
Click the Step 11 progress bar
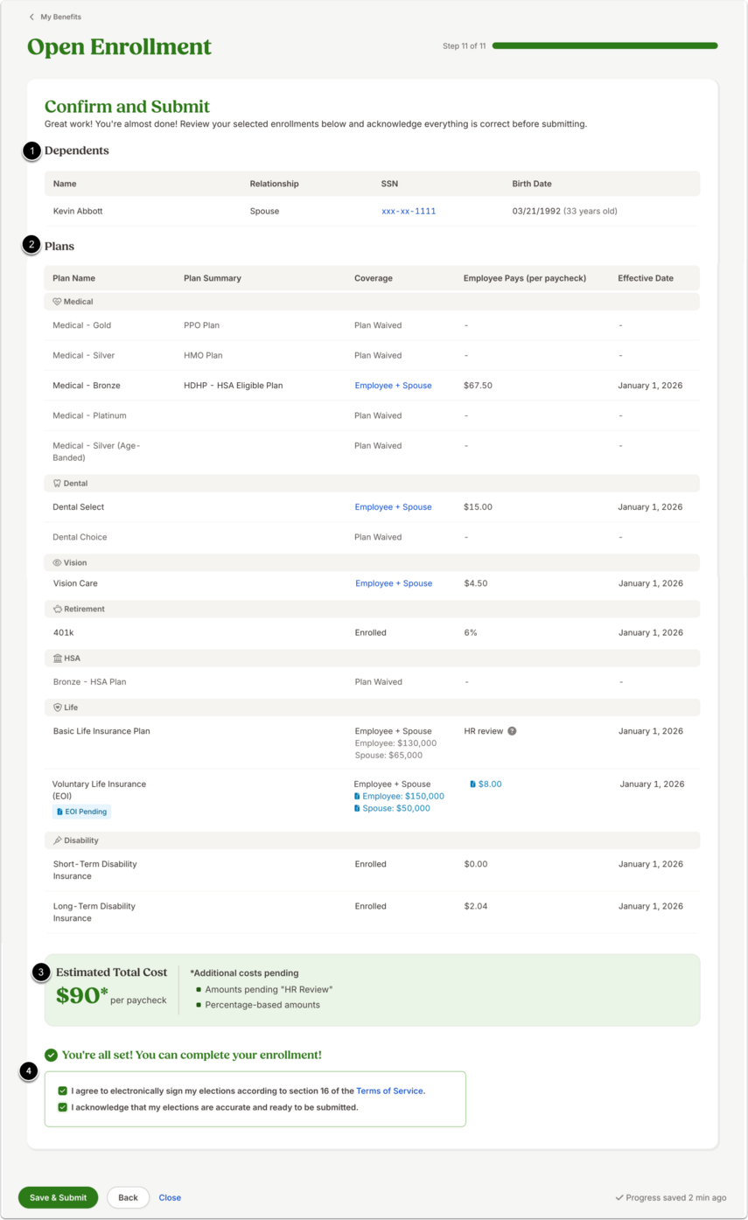(x=605, y=45)
